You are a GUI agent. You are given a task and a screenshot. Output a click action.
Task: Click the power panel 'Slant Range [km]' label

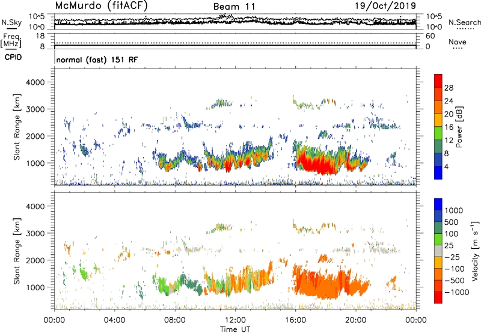17,127
